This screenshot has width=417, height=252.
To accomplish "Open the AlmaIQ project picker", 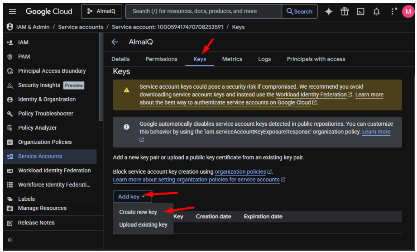I will (101, 11).
